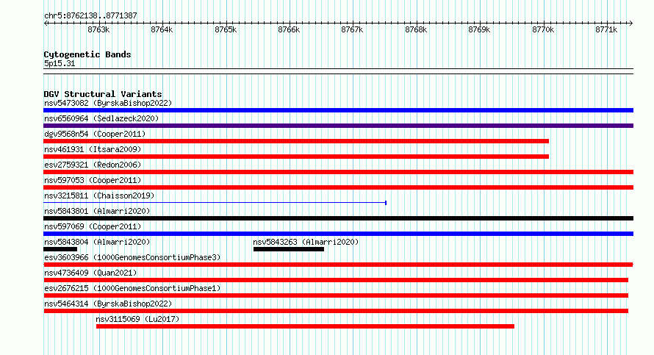
Task: Click the Cytogenetic Bands track title
Action: [x=87, y=54]
